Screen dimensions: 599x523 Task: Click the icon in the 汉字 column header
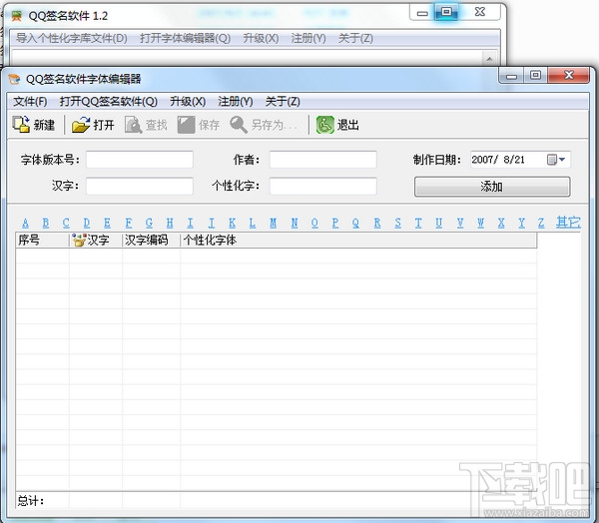click(79, 241)
